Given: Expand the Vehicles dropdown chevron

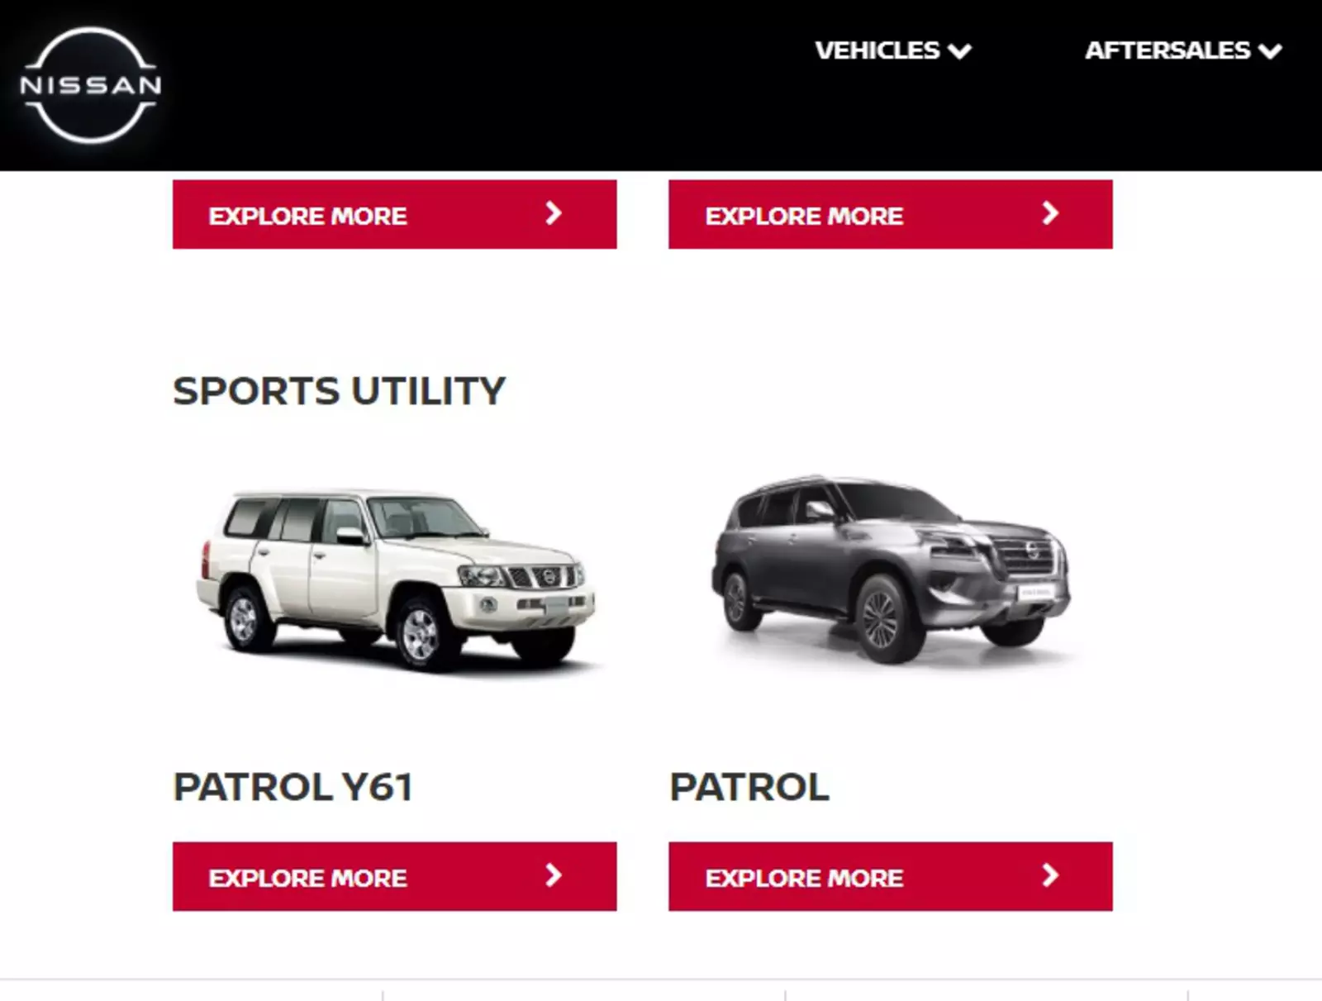Looking at the screenshot, I should coord(959,52).
